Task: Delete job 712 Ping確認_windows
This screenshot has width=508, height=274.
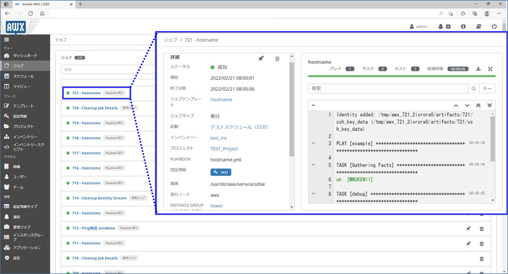Action: (482, 228)
